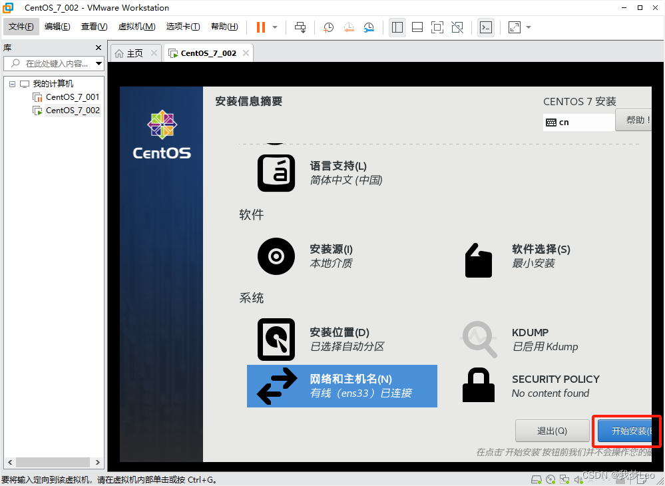Viewport: 665px width, 486px height.
Task: Collapse the 我的计算机 tree node
Action: (x=12, y=84)
